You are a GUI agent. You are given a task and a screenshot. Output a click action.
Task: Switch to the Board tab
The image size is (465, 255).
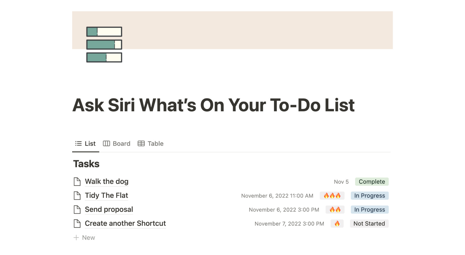click(x=121, y=143)
